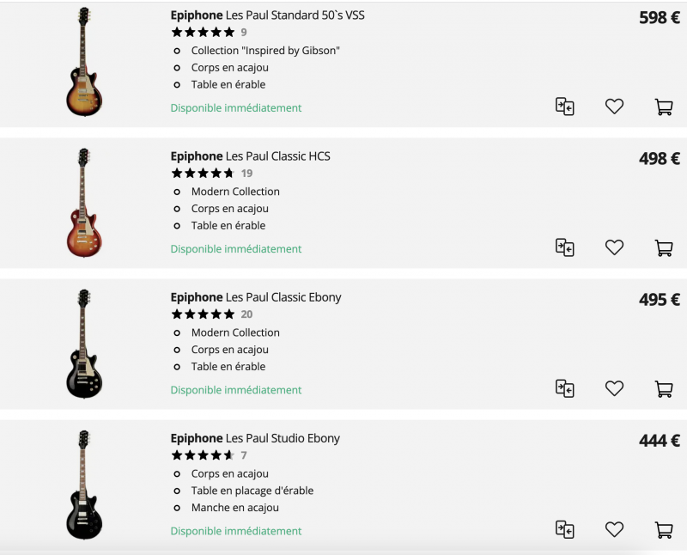
Task: Add Les Paul Standard 50's VSS to cart
Action: tap(664, 107)
